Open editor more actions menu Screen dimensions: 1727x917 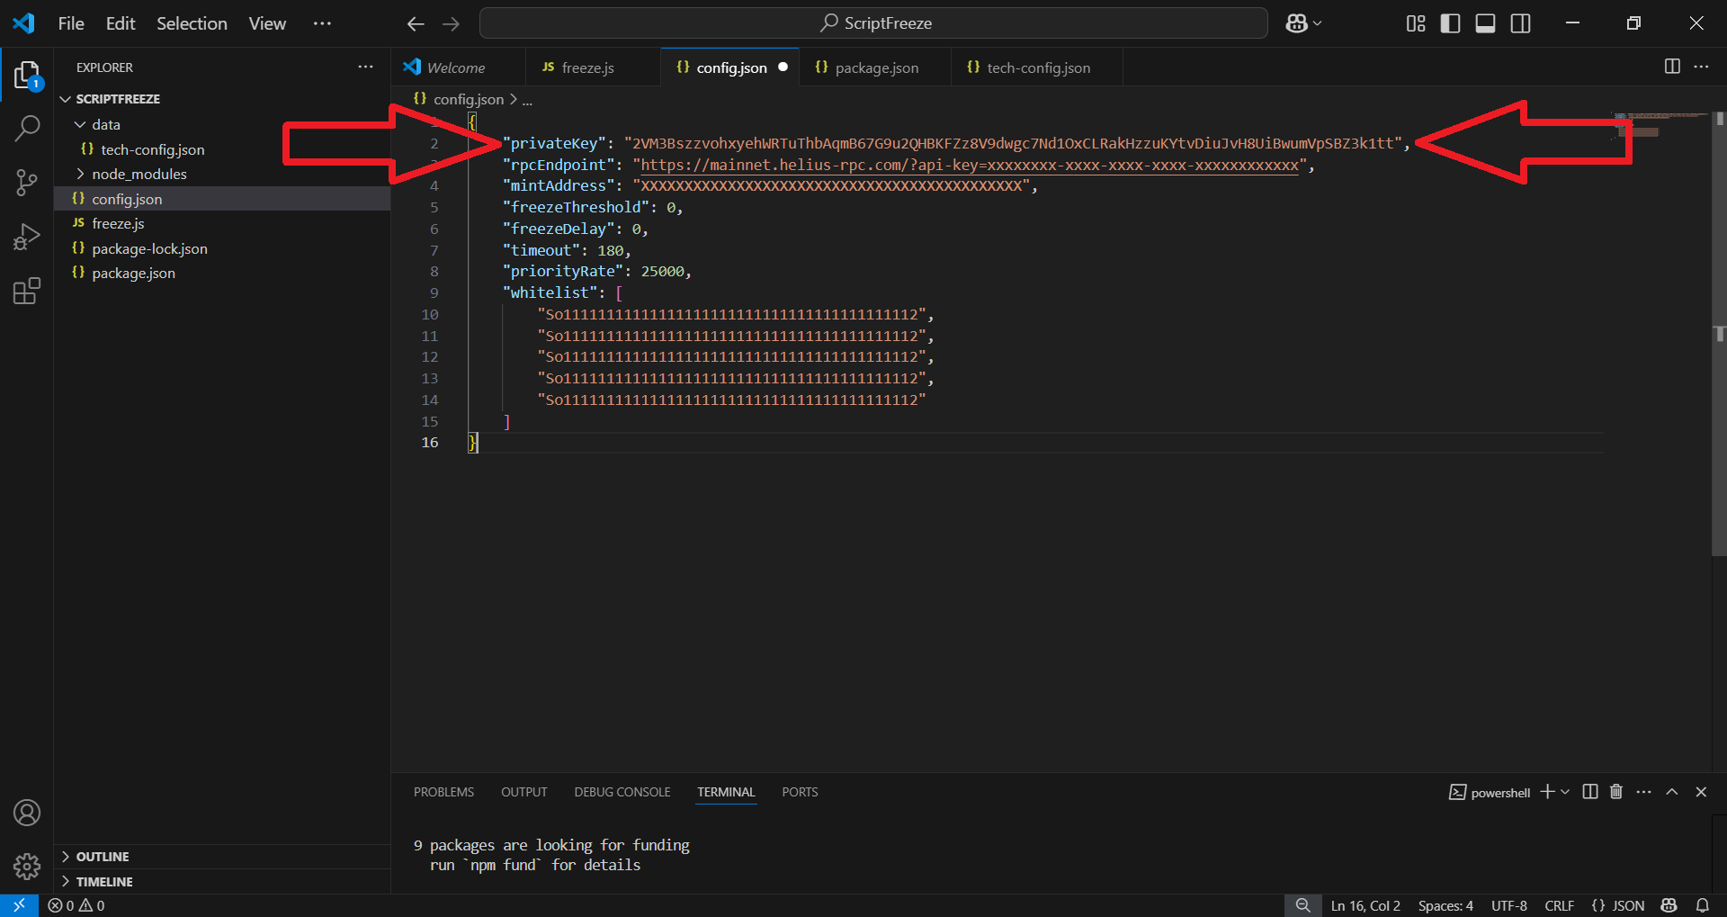click(1701, 67)
